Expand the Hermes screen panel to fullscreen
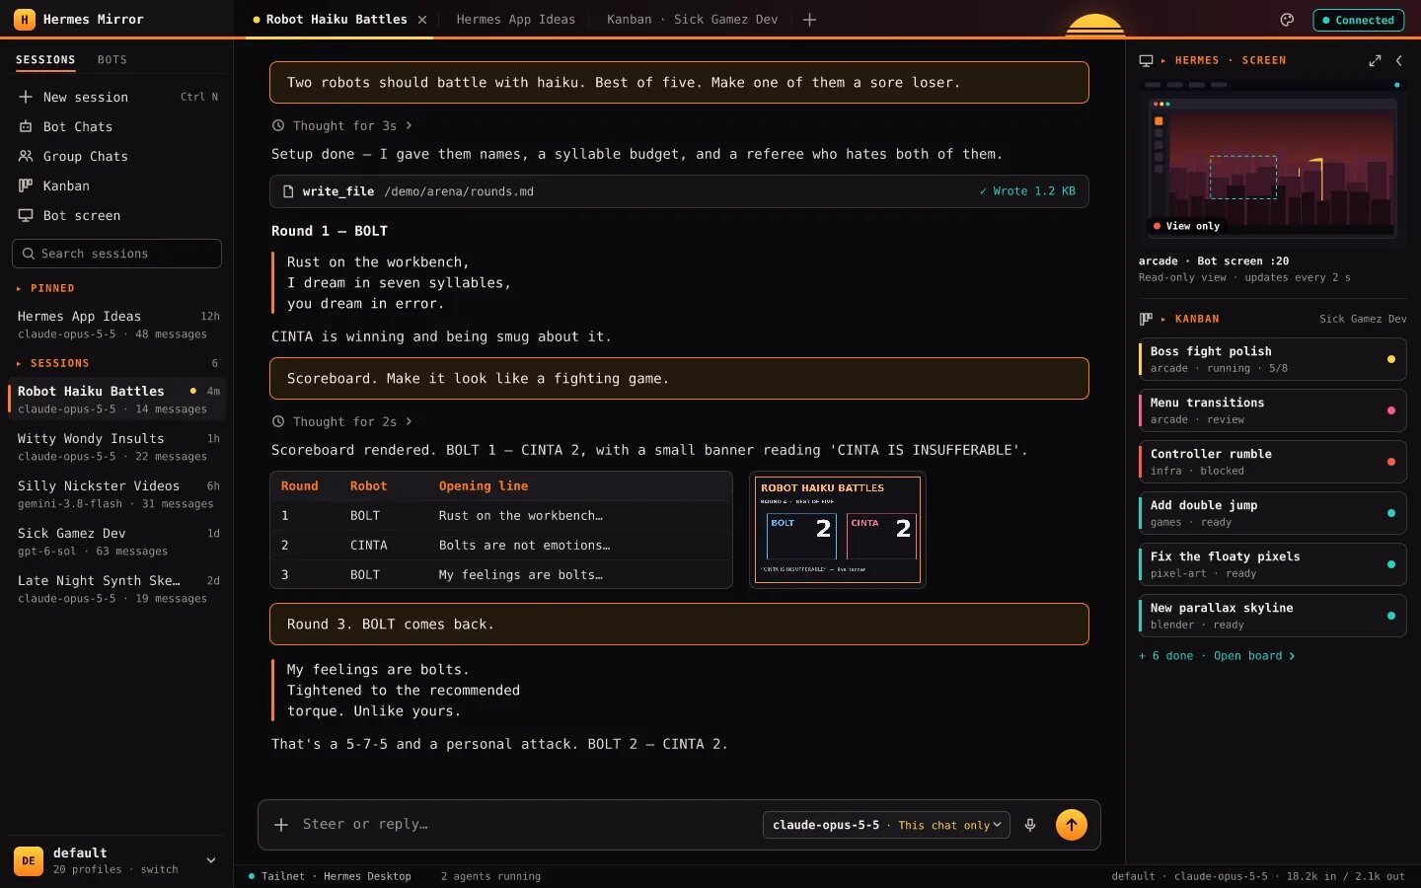Viewport: 1421px width, 888px height. [x=1375, y=60]
